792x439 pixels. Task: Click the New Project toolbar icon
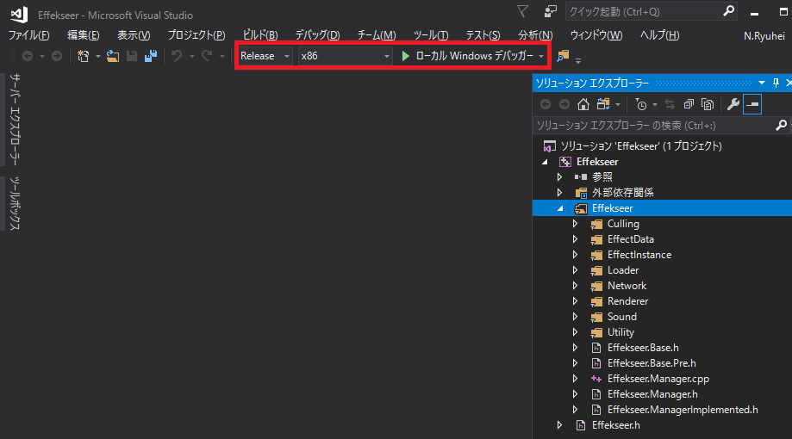83,56
